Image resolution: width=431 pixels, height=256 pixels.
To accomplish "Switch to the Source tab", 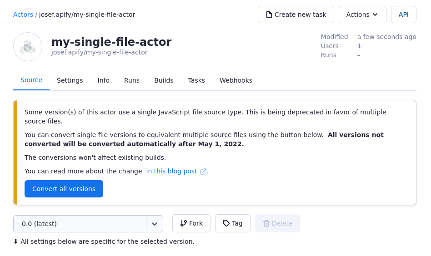I will coord(31,80).
